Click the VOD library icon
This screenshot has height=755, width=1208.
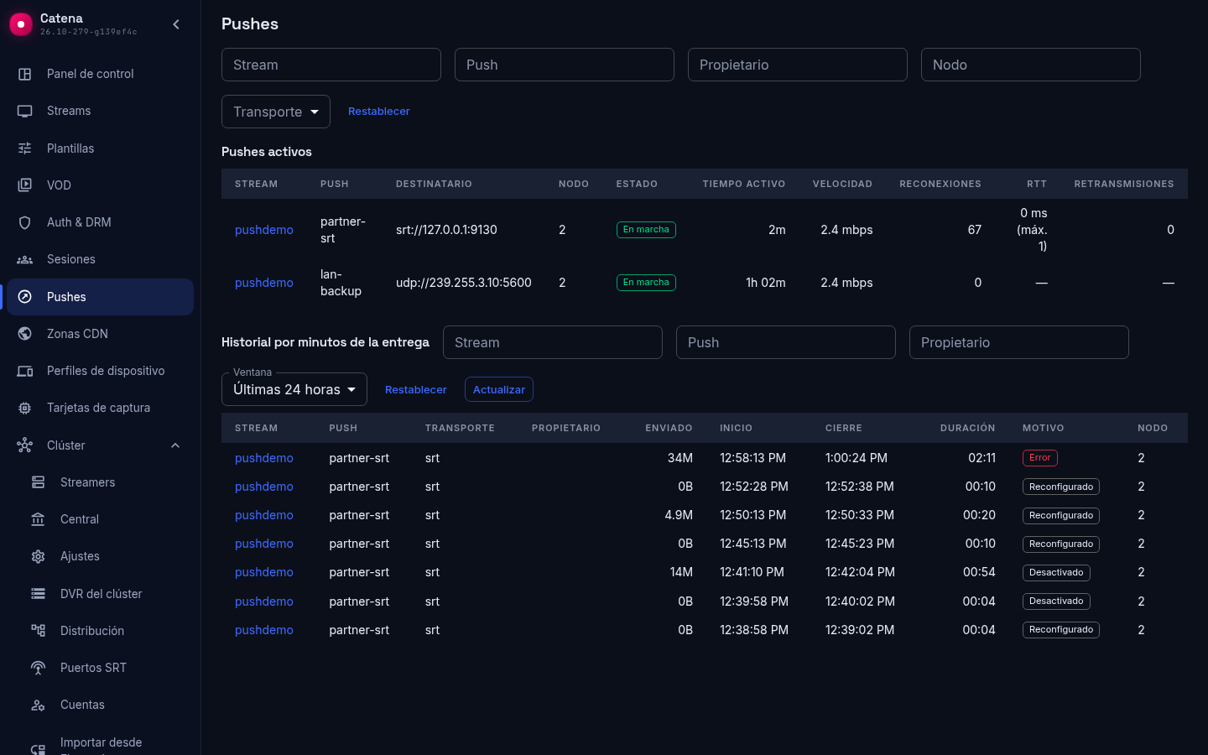point(25,185)
